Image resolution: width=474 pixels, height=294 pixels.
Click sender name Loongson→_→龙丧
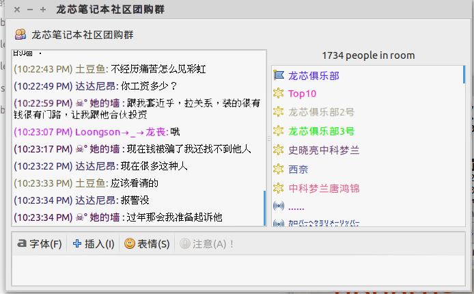pos(120,132)
